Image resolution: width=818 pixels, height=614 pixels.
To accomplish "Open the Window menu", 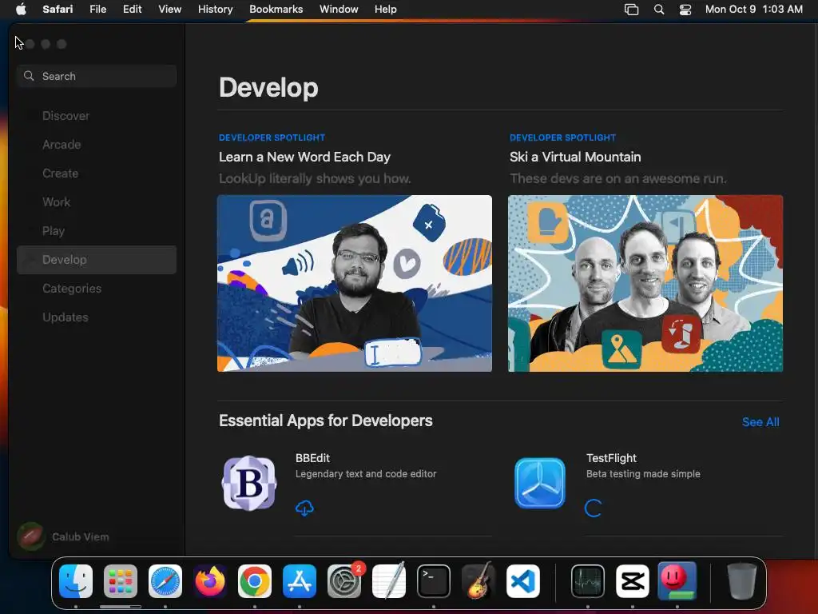I will 339,9.
